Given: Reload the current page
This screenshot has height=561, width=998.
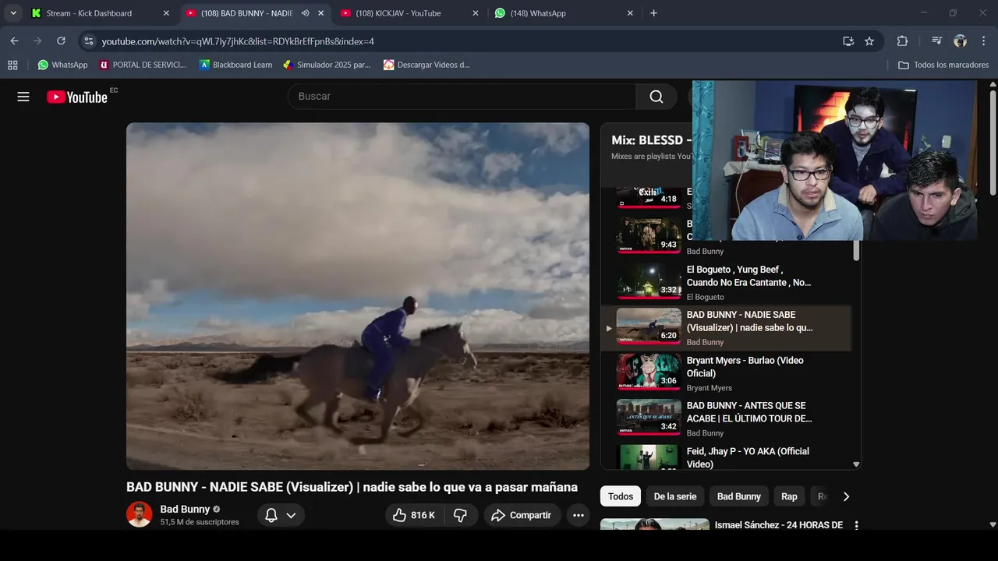Looking at the screenshot, I should pyautogui.click(x=61, y=41).
